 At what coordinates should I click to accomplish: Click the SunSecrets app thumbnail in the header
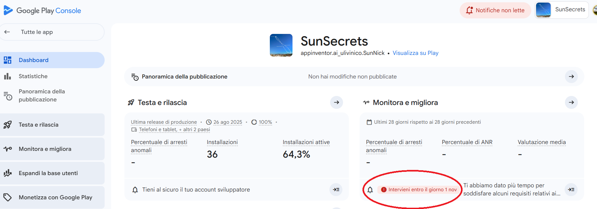[281, 45]
